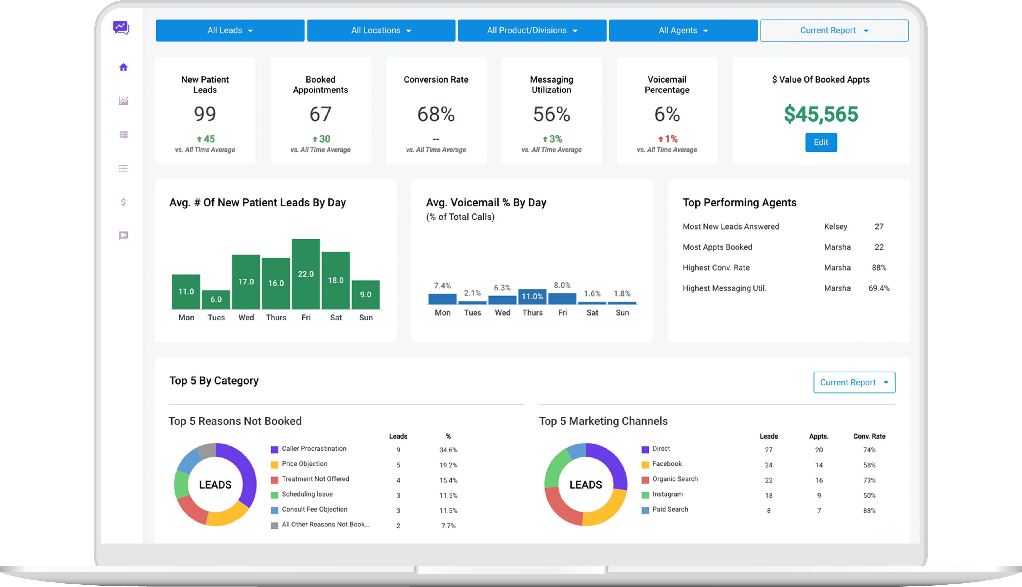
Task: Expand the All Leads dropdown
Action: point(230,30)
